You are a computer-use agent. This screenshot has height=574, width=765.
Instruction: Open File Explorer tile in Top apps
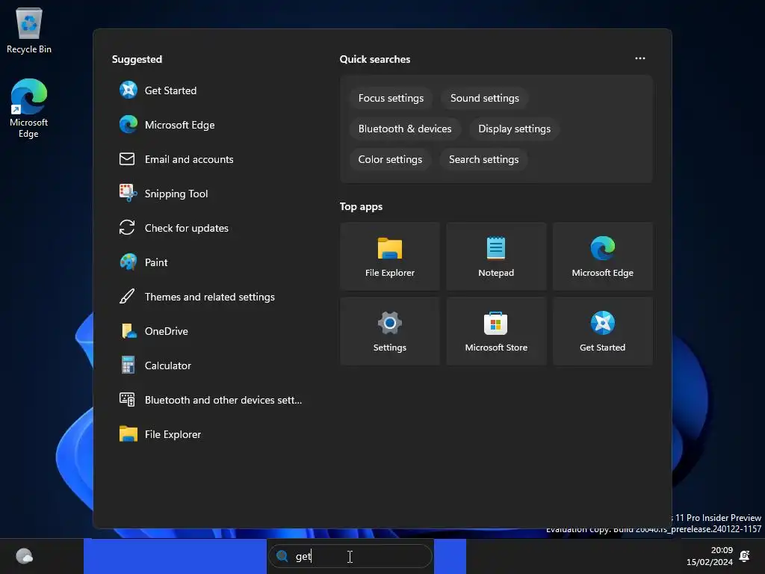pyautogui.click(x=390, y=256)
